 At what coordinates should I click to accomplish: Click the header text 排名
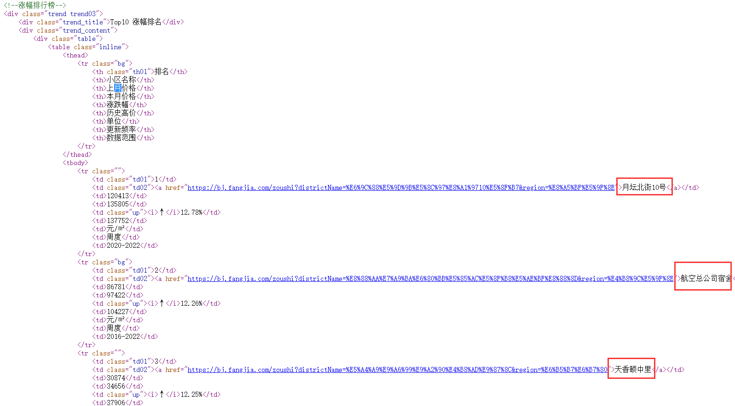(162, 72)
